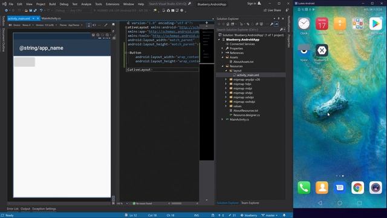Screen dimensions: 387x218
Task: Expand the Properties node in Solution Explorer
Action: [x=223, y=48]
